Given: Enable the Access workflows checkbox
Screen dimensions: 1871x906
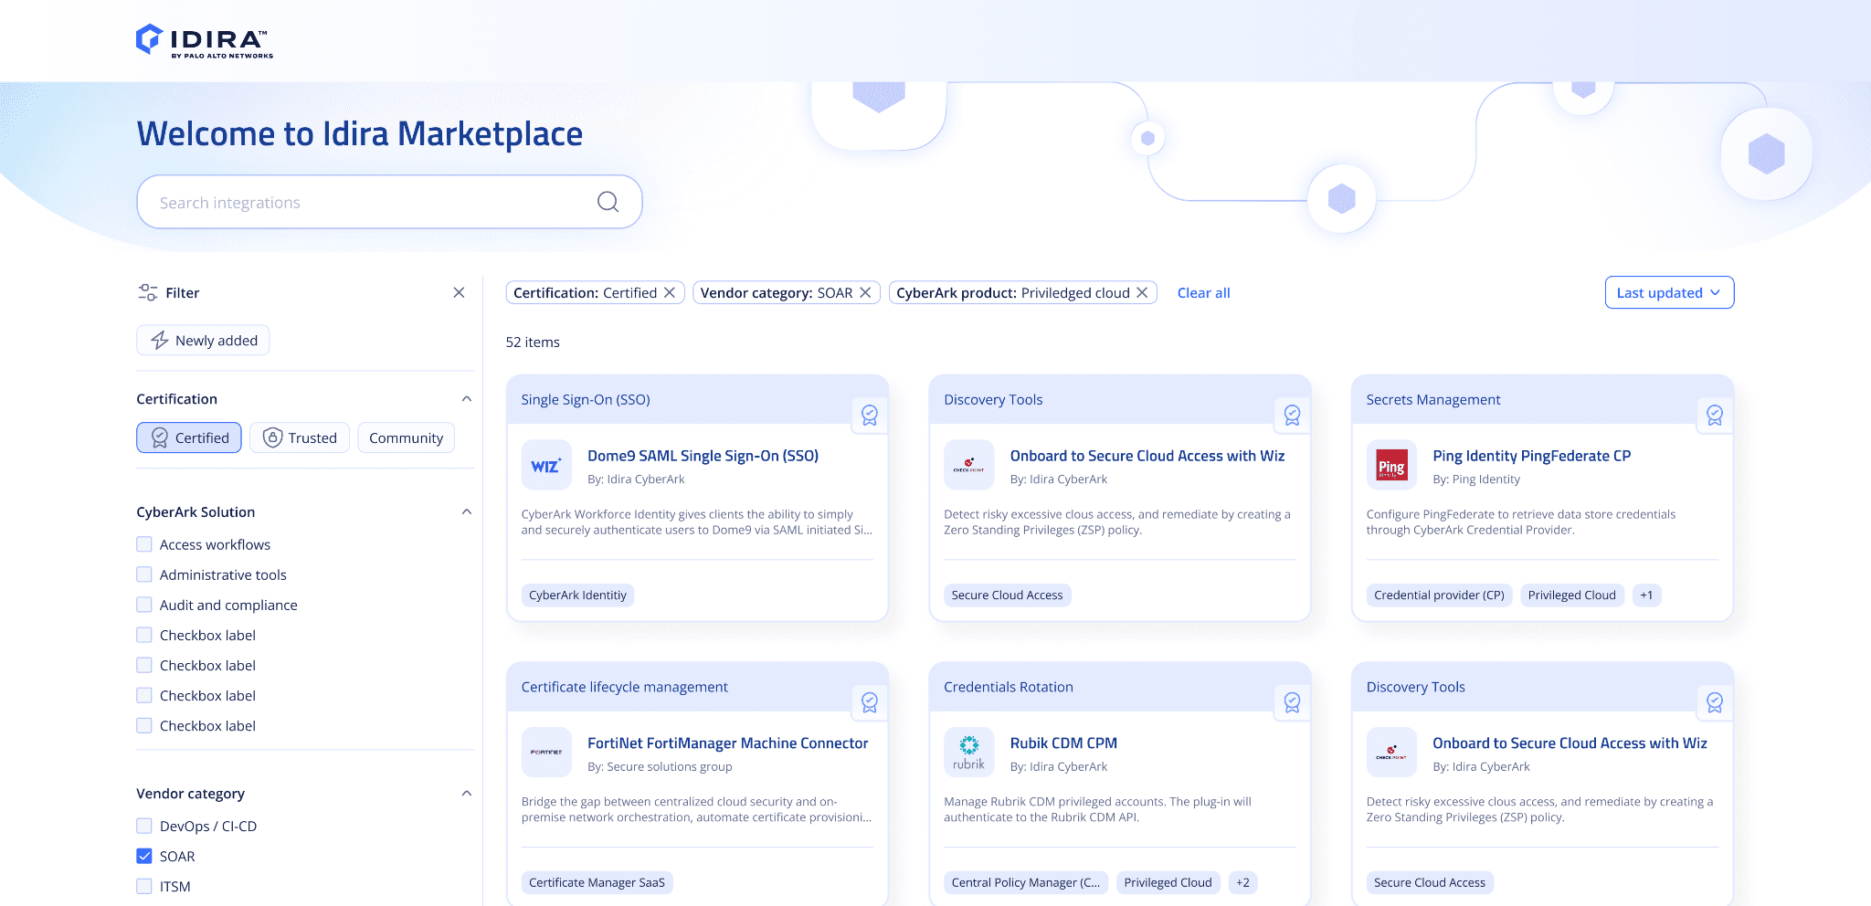Looking at the screenshot, I should [144, 544].
